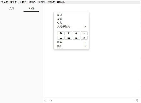Viewport: 141px width, 103px height.
Task: Insert blockquote with the quote icon
Action: (x=61, y=38)
